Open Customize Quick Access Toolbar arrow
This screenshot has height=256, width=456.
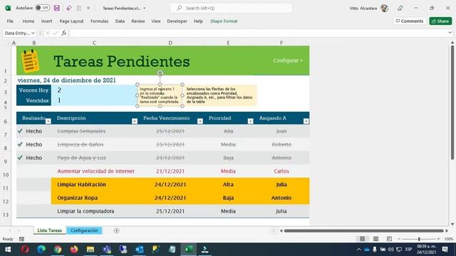tap(88, 8)
